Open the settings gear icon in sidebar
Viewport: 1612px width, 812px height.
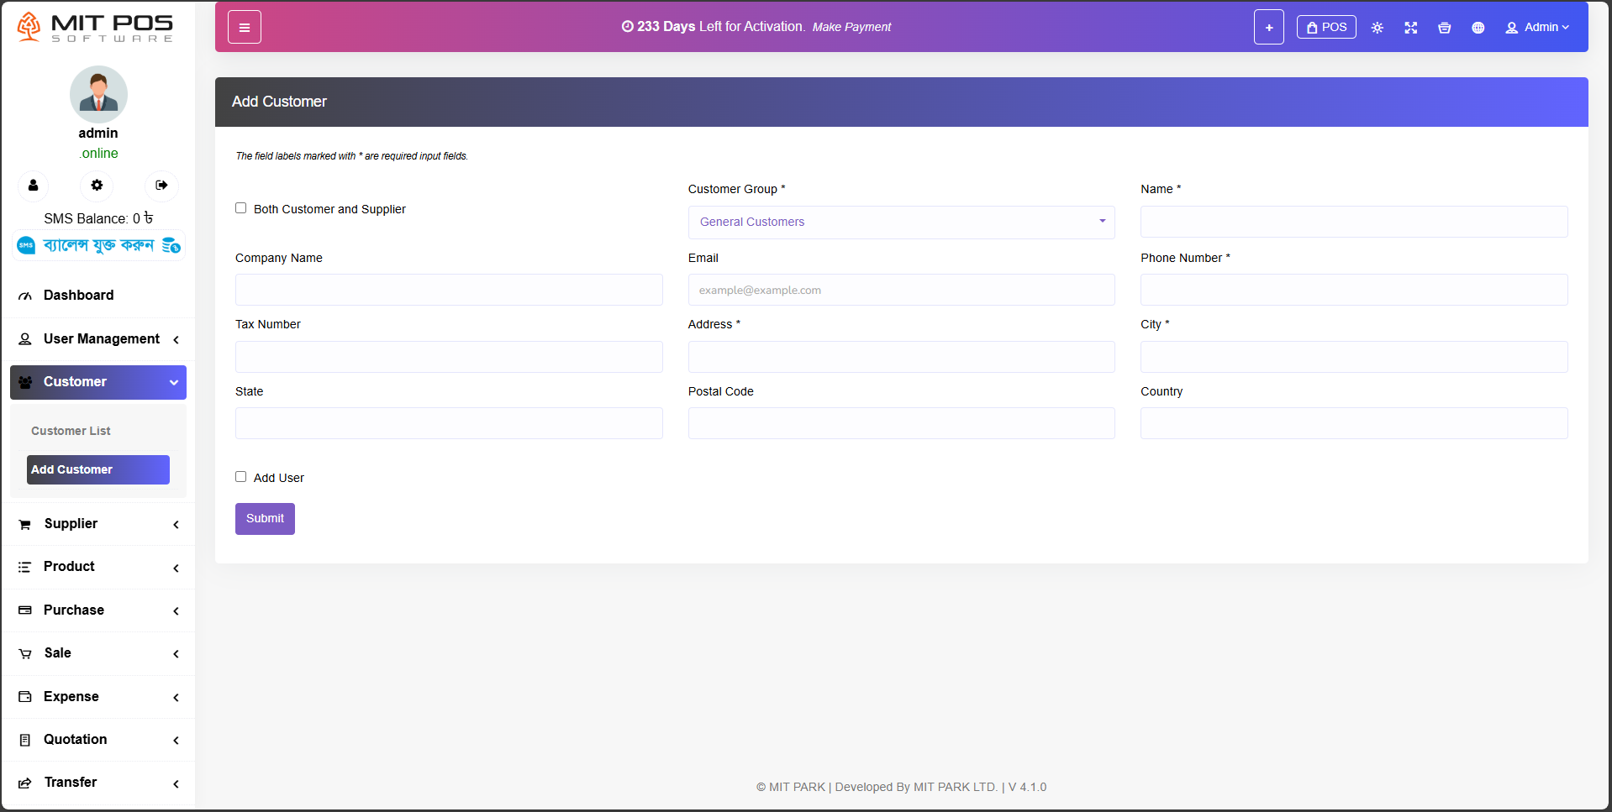[97, 186]
